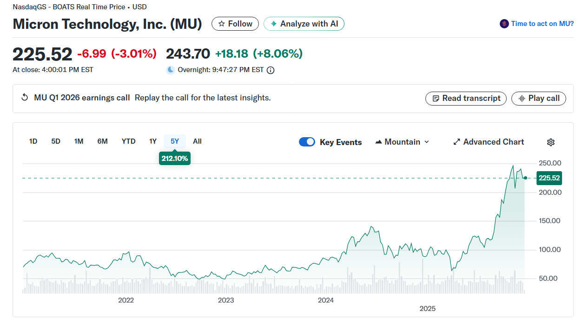Click the current price marker dot on the chart

[x=525, y=178]
